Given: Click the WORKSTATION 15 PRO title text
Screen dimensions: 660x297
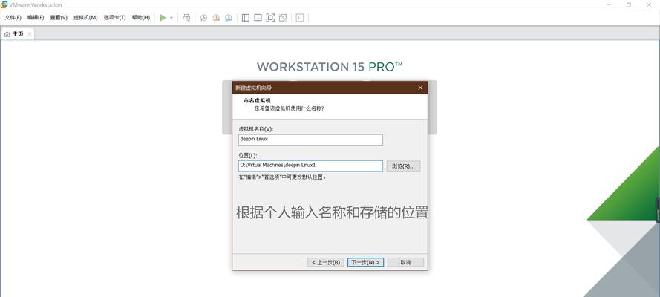Looking at the screenshot, I should coord(330,67).
